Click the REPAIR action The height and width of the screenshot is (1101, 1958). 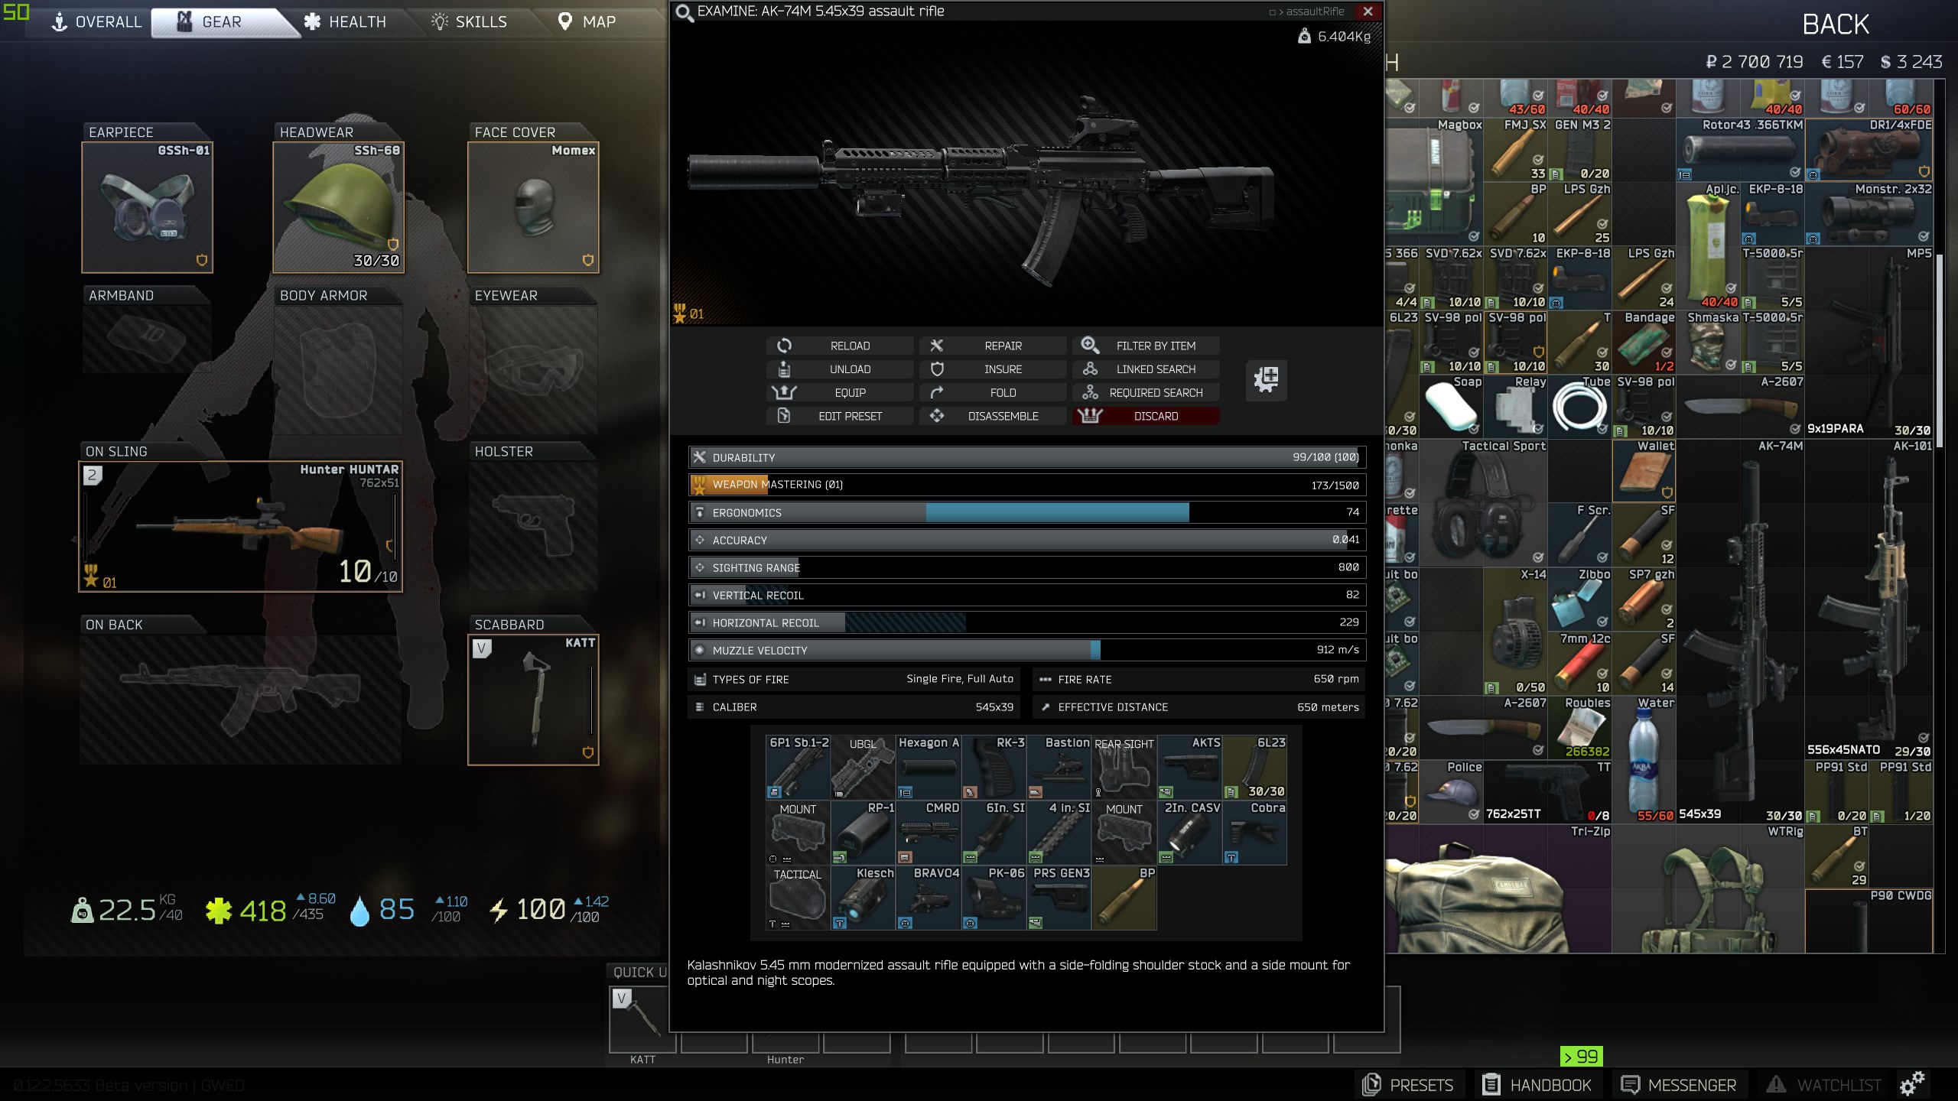993,346
